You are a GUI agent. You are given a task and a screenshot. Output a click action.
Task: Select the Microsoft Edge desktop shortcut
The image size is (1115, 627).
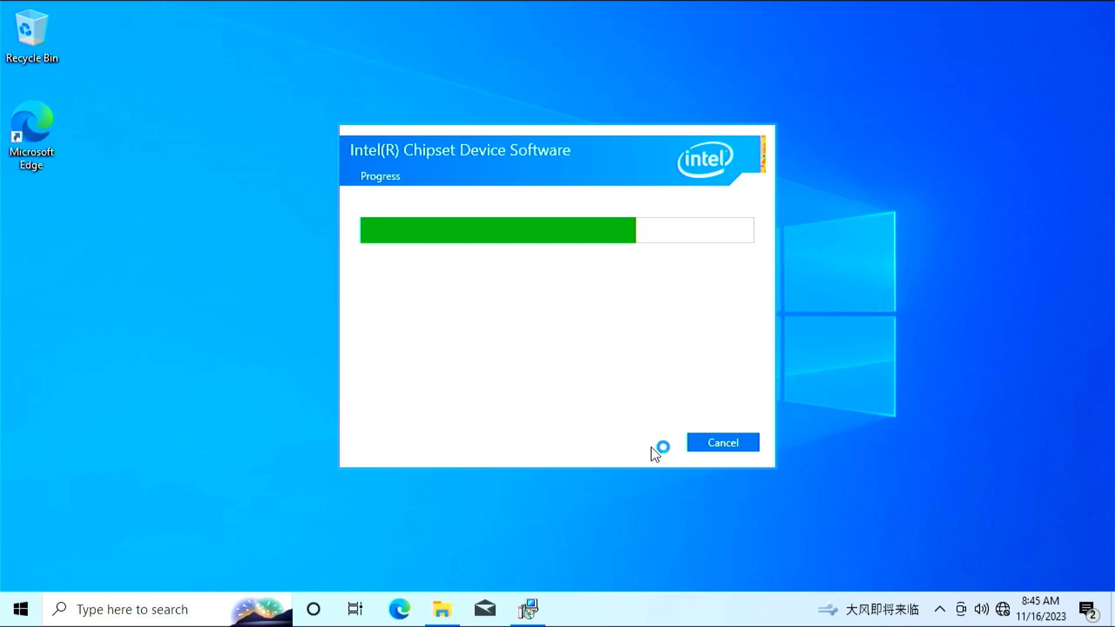point(32,136)
